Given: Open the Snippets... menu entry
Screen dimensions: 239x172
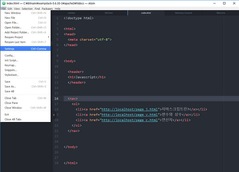Looking at the screenshot, I should (26, 70).
